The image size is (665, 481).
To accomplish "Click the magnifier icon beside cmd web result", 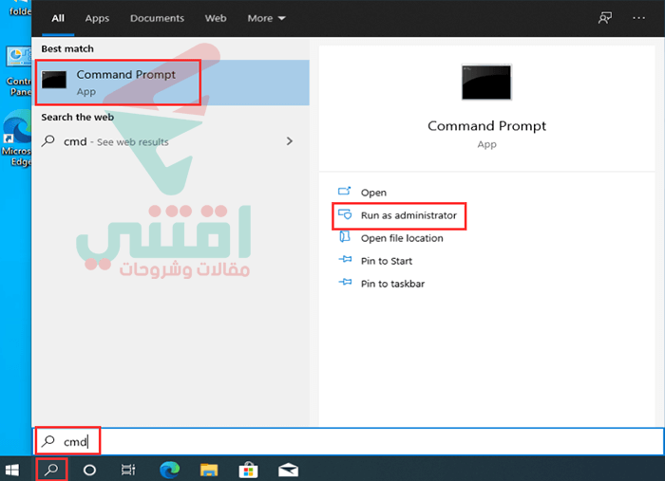I will pyautogui.click(x=48, y=140).
